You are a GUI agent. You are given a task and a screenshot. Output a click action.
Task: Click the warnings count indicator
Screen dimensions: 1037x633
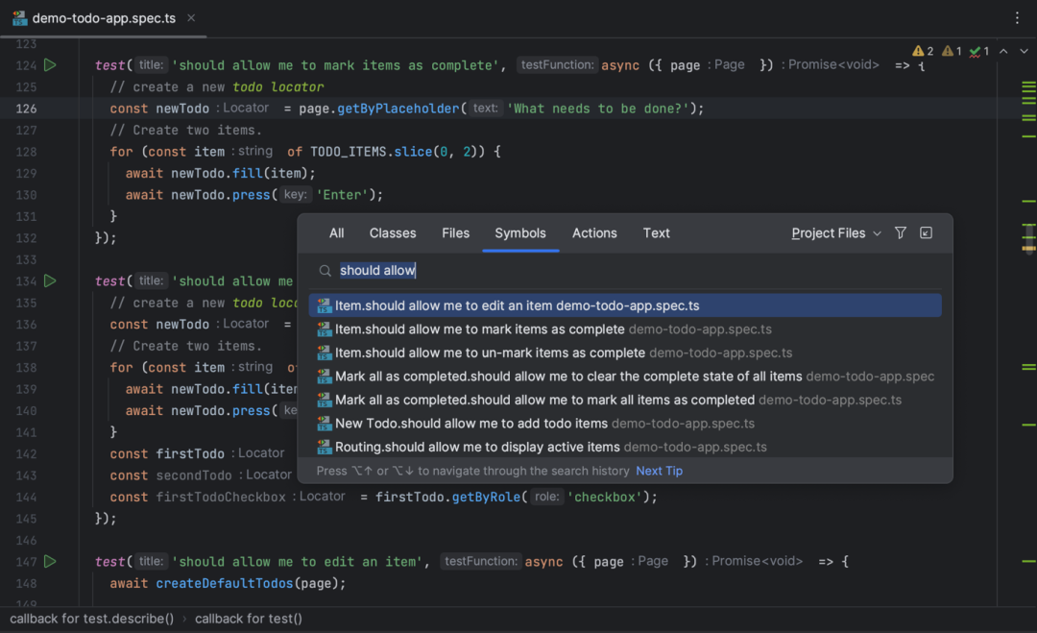pyautogui.click(x=923, y=51)
